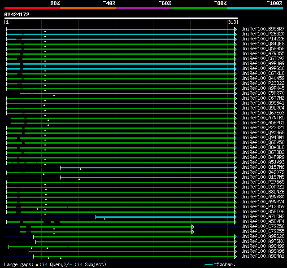Viewport: 287px width, 268px height.
Task: Open hit UniRef100_A7R355
Action: 263,54
